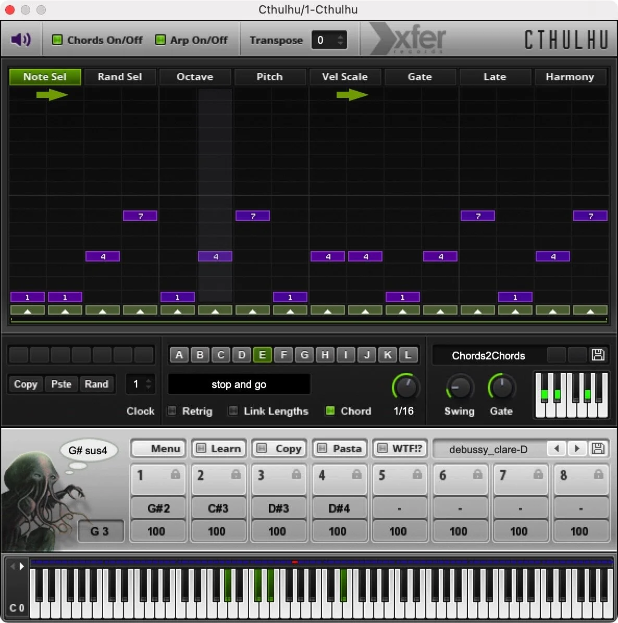618x623 pixels.
Task: Click the lock icon on chord slot 8
Action: coord(598,475)
